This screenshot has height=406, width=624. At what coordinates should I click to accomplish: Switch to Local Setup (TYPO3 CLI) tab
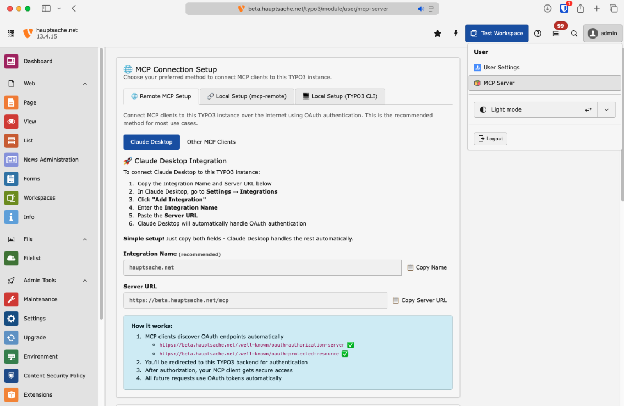pos(340,96)
